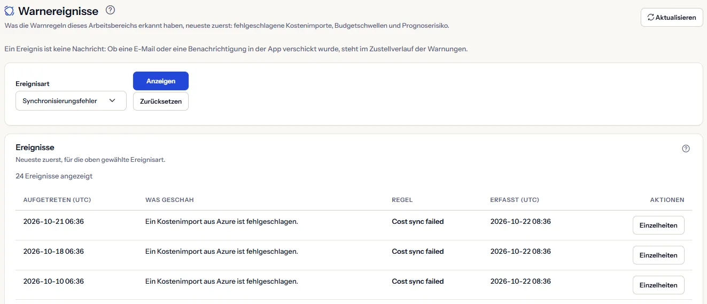
Task: Click the Warnereignisse page logo icon
Action: click(x=9, y=11)
